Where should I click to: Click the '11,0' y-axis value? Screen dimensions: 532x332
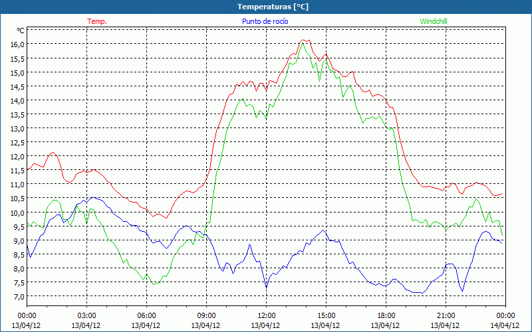[x=18, y=185]
